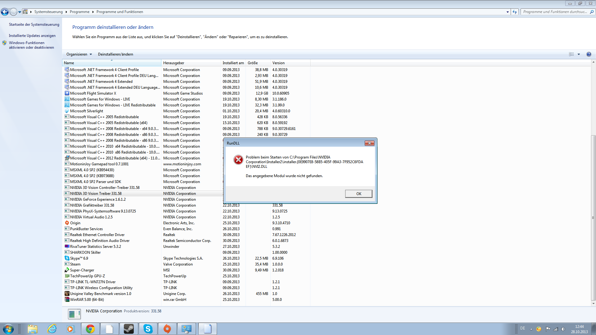
Task: Click the view options icon in toolbar
Action: point(571,54)
